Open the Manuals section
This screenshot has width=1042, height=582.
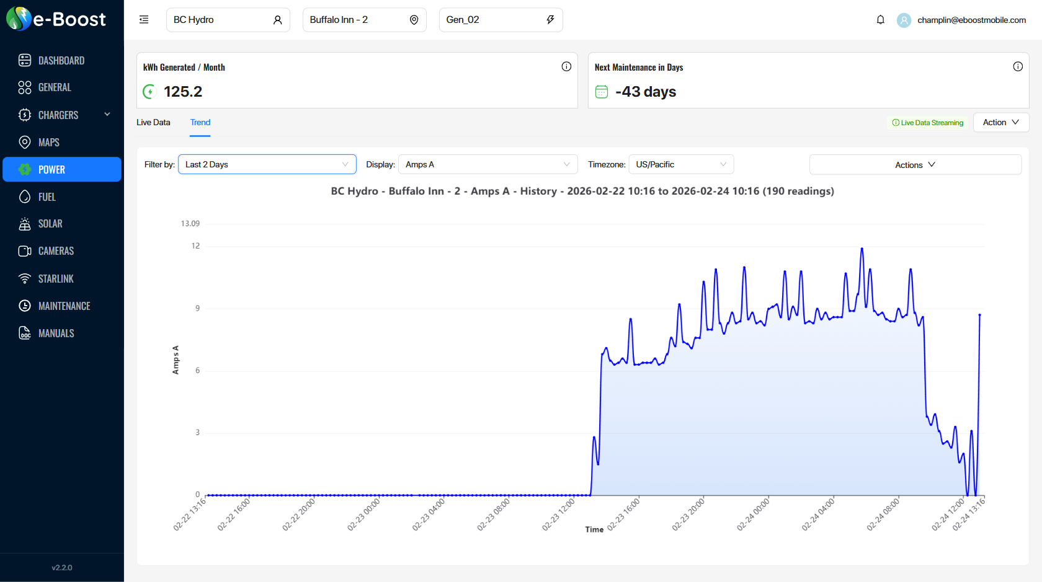pyautogui.click(x=55, y=333)
